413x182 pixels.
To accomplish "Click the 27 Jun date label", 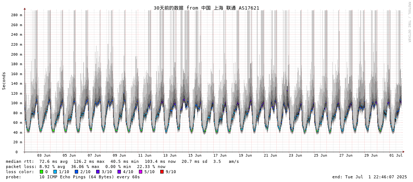I will [346, 155].
